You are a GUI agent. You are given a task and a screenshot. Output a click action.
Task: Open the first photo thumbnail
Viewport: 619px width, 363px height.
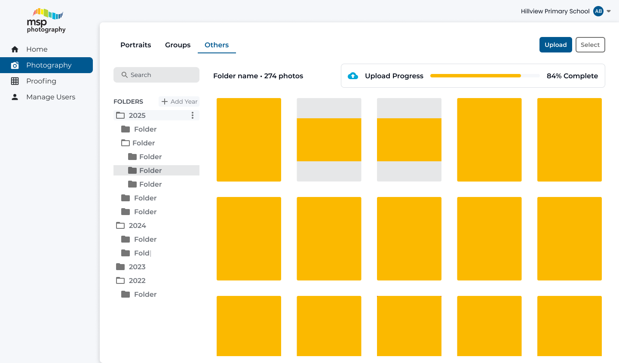pyautogui.click(x=249, y=140)
